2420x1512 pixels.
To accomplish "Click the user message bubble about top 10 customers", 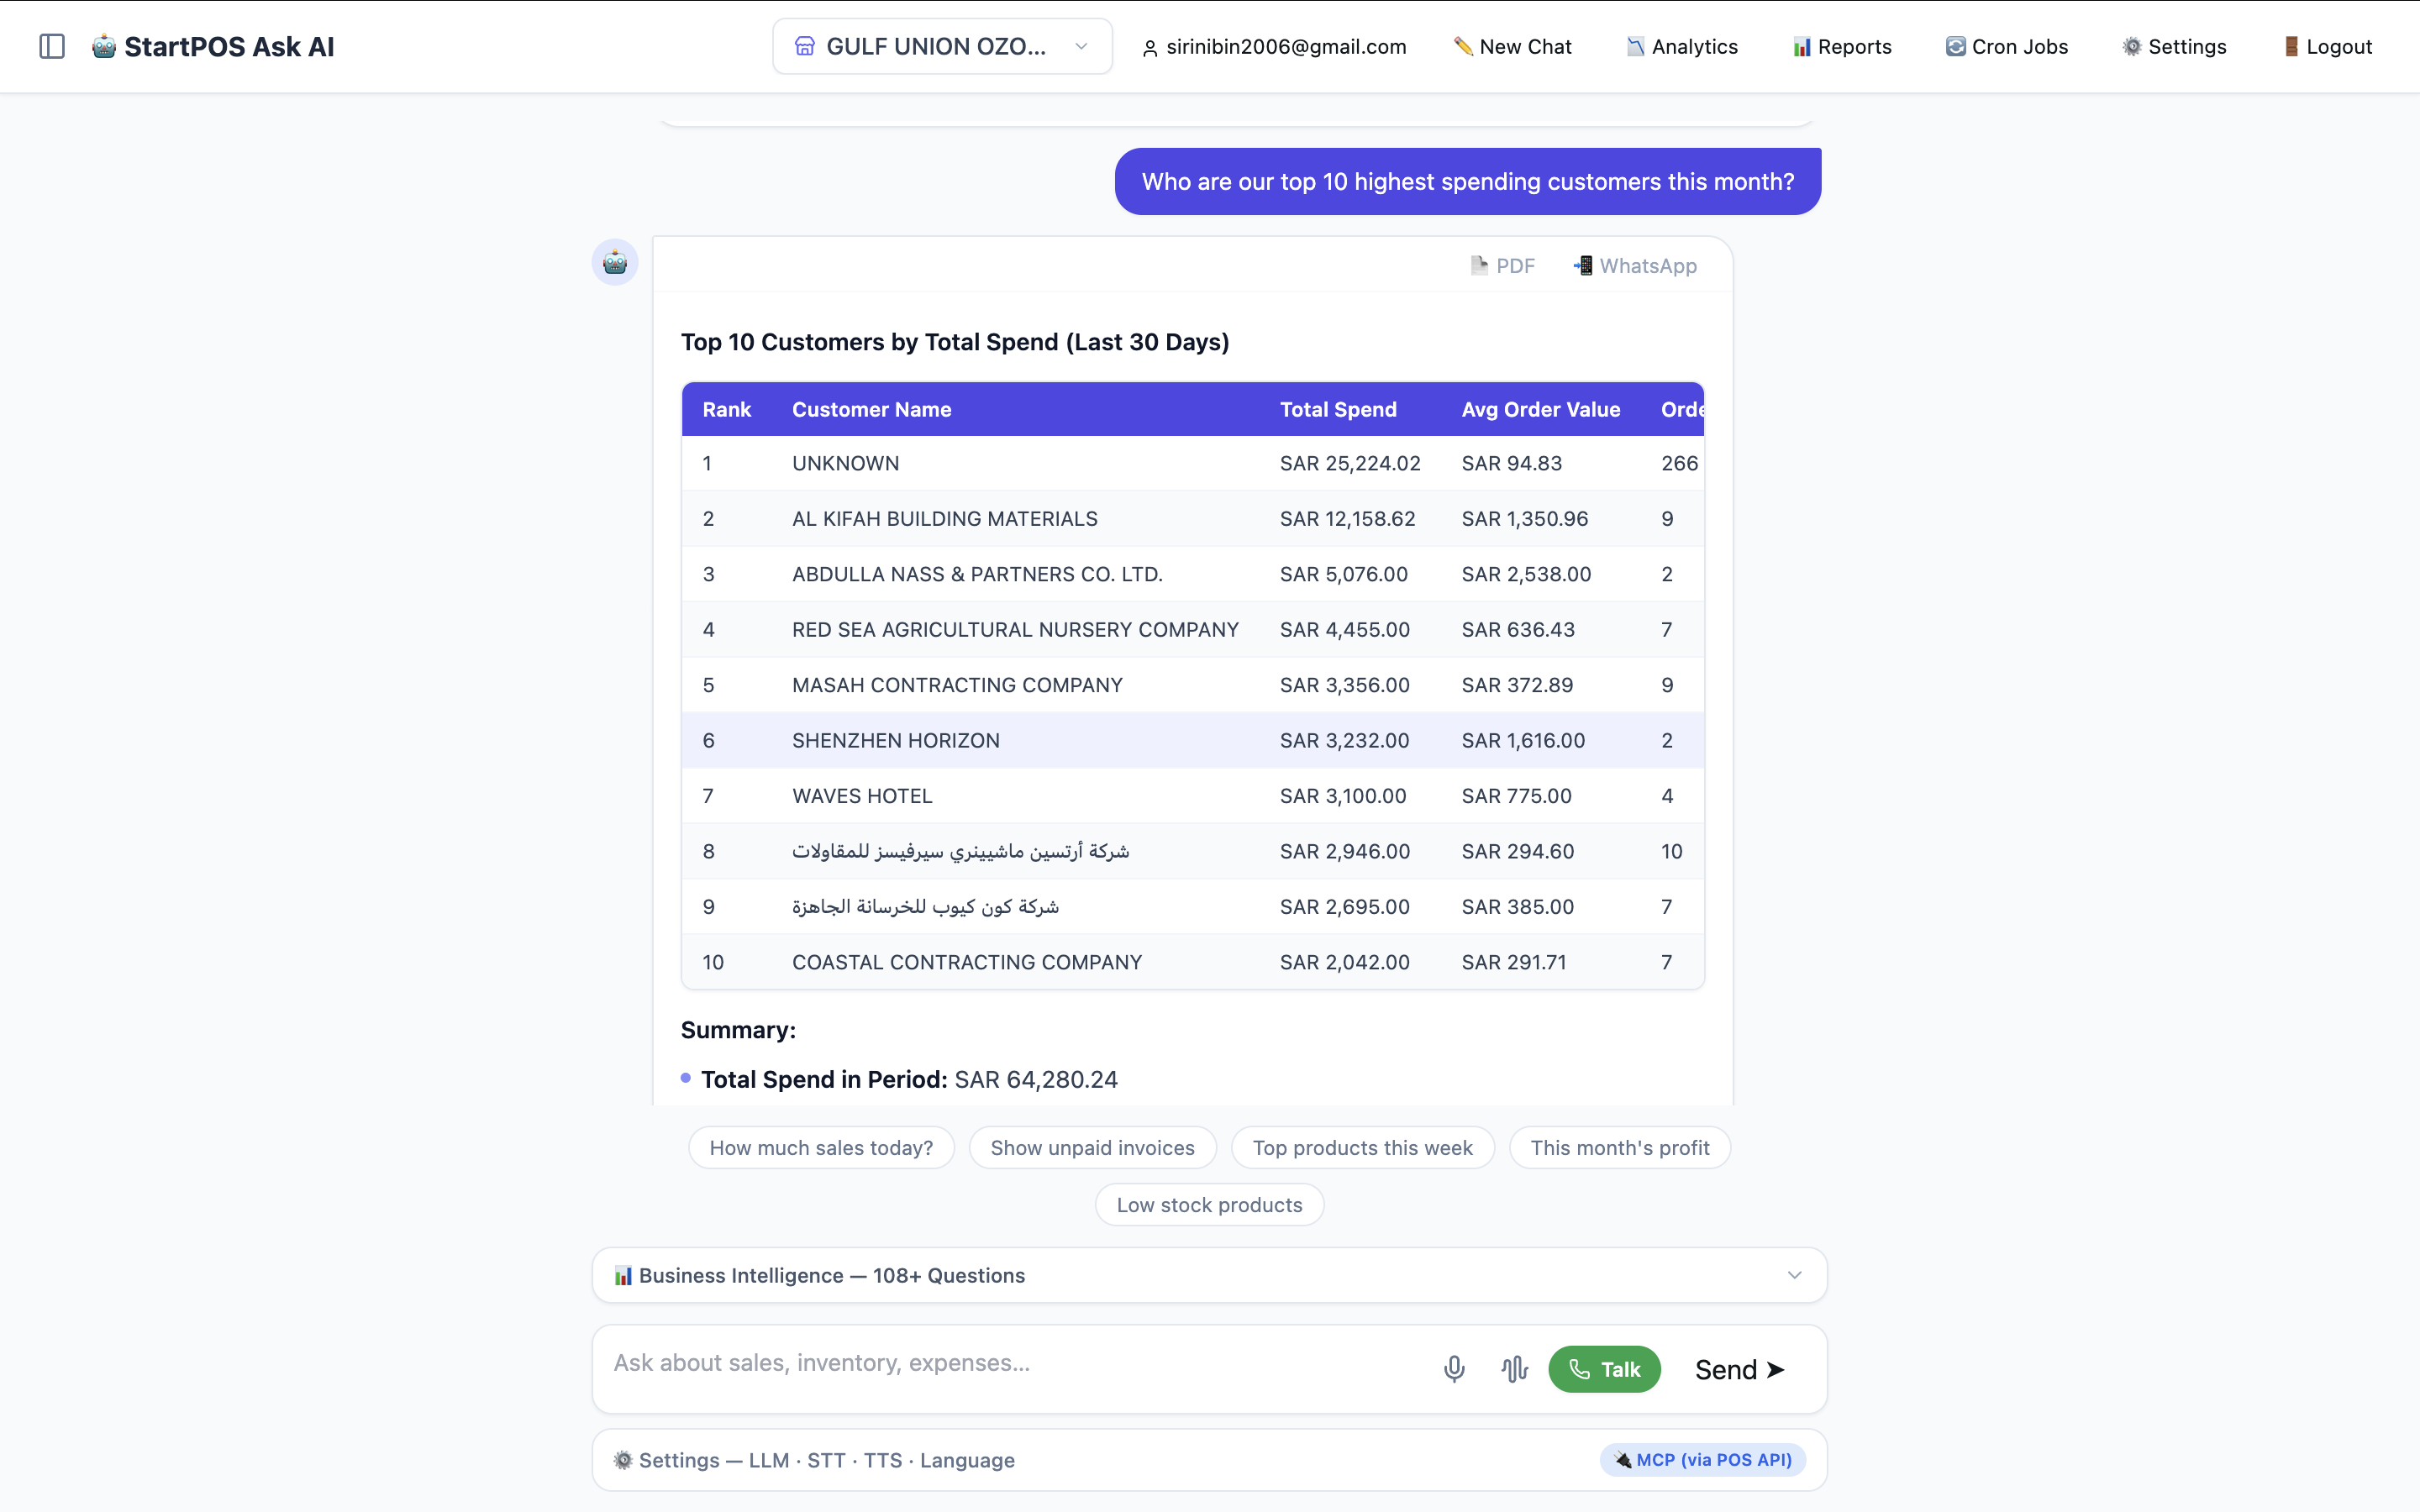I will pyautogui.click(x=1467, y=181).
